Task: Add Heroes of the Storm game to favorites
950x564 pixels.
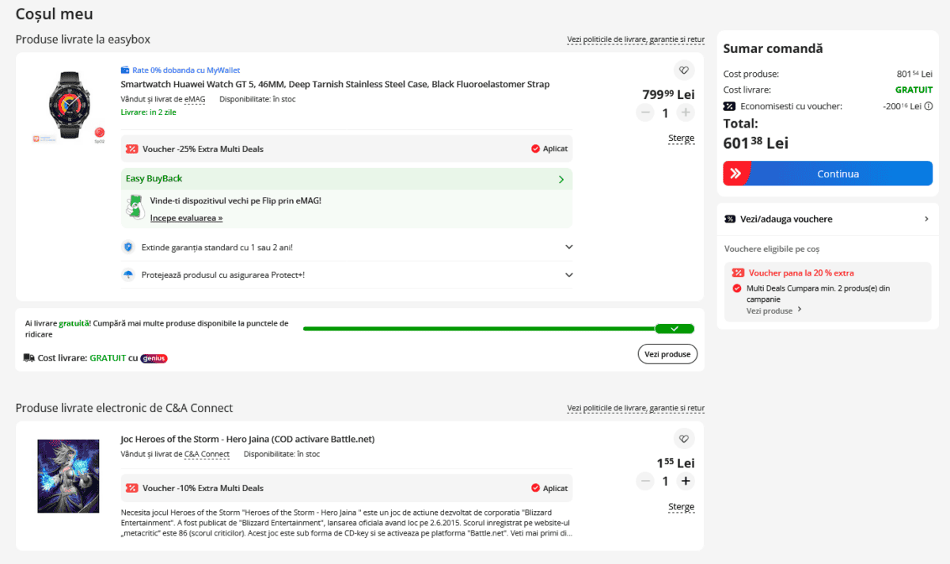Action: 685,439
